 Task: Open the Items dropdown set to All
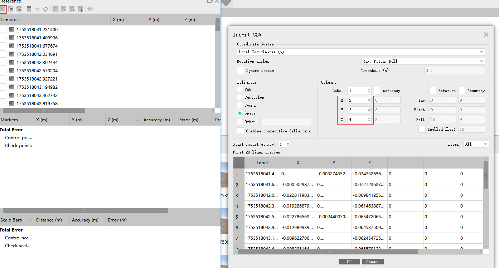coord(476,144)
